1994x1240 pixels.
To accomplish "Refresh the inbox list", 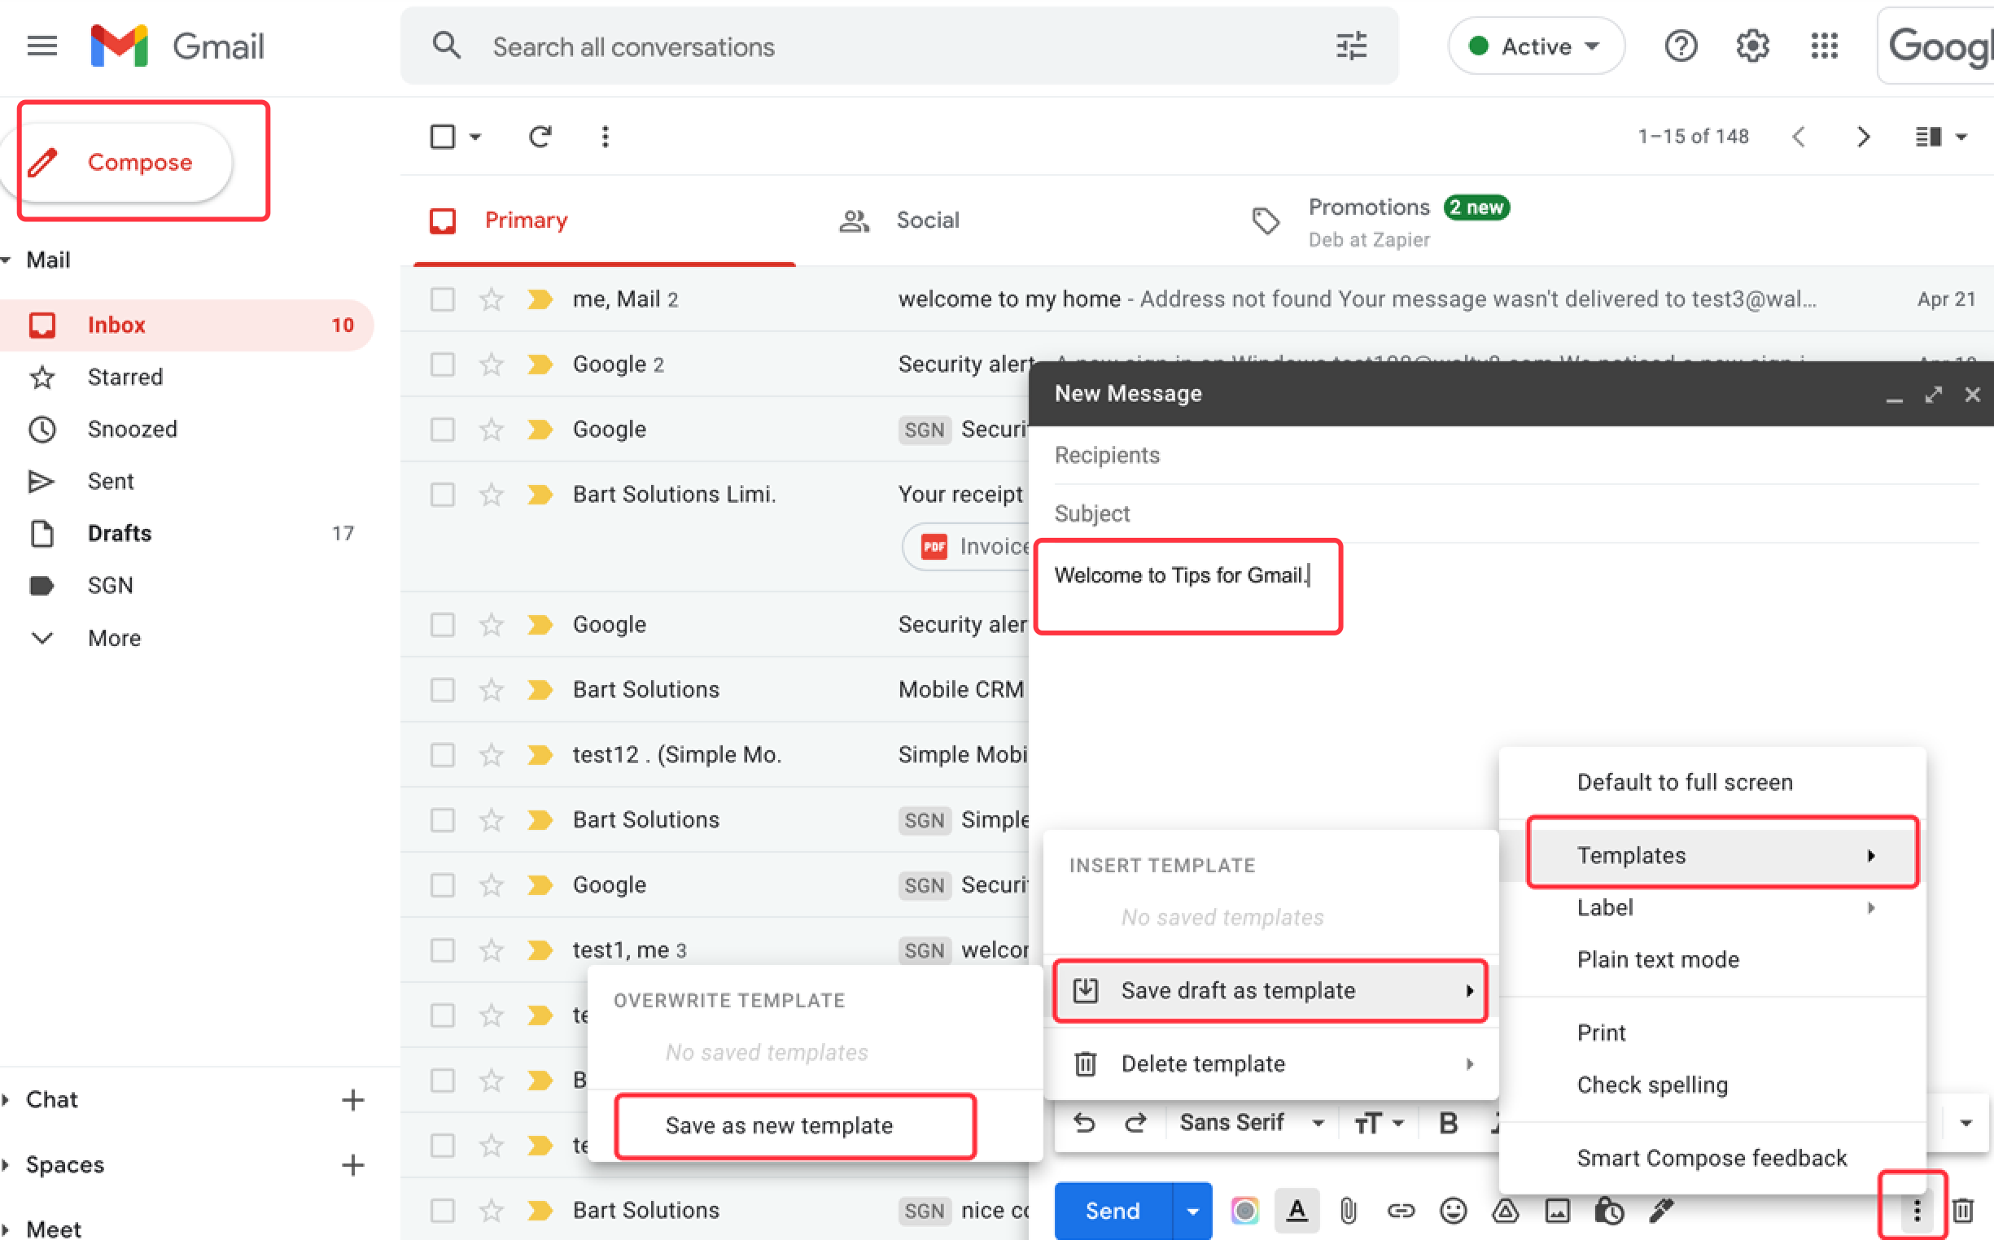I will [x=540, y=136].
